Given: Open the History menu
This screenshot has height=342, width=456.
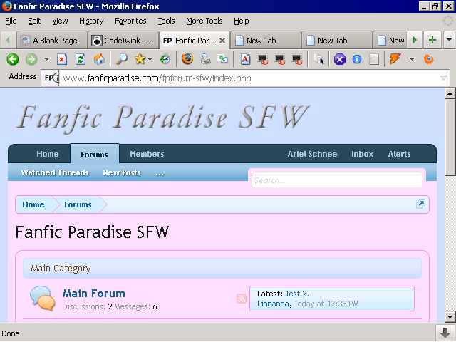Looking at the screenshot, I should (91, 21).
